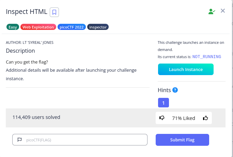The height and width of the screenshot is (157, 233).
Task: Click the author LT 'SYREAL' JONES line
Action: click(x=30, y=42)
